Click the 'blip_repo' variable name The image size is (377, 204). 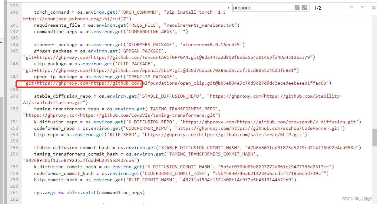point(46,135)
